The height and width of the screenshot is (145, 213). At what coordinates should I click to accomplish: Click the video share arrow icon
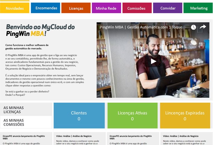203,27
